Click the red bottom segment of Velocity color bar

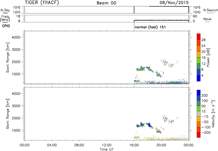(199, 135)
